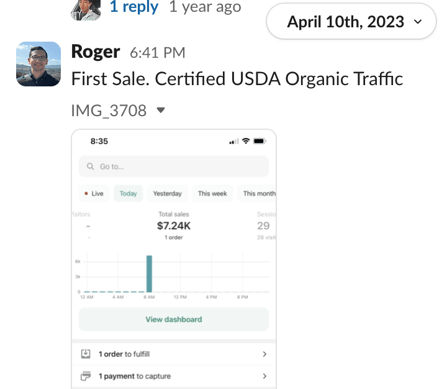Click the order to fulfill inbox icon
This screenshot has height=389, width=447.
86,354
